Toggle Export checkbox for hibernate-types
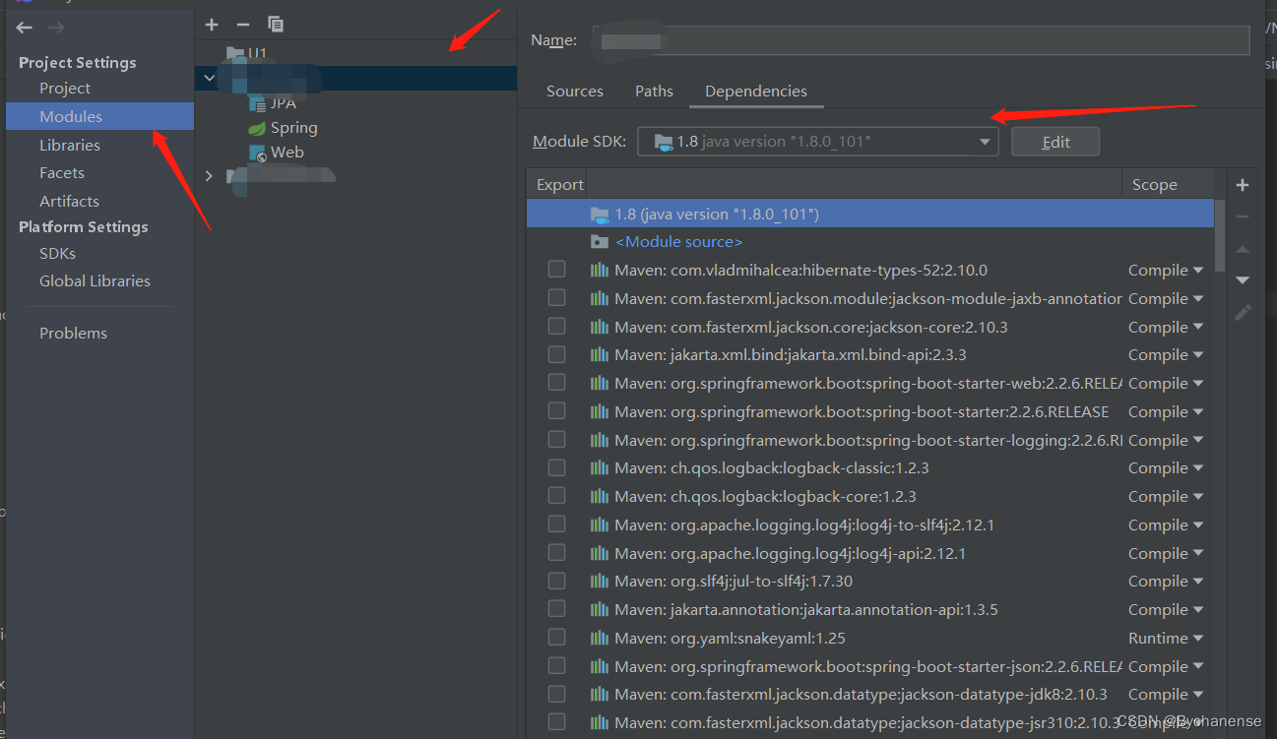1277x739 pixels. pos(556,269)
